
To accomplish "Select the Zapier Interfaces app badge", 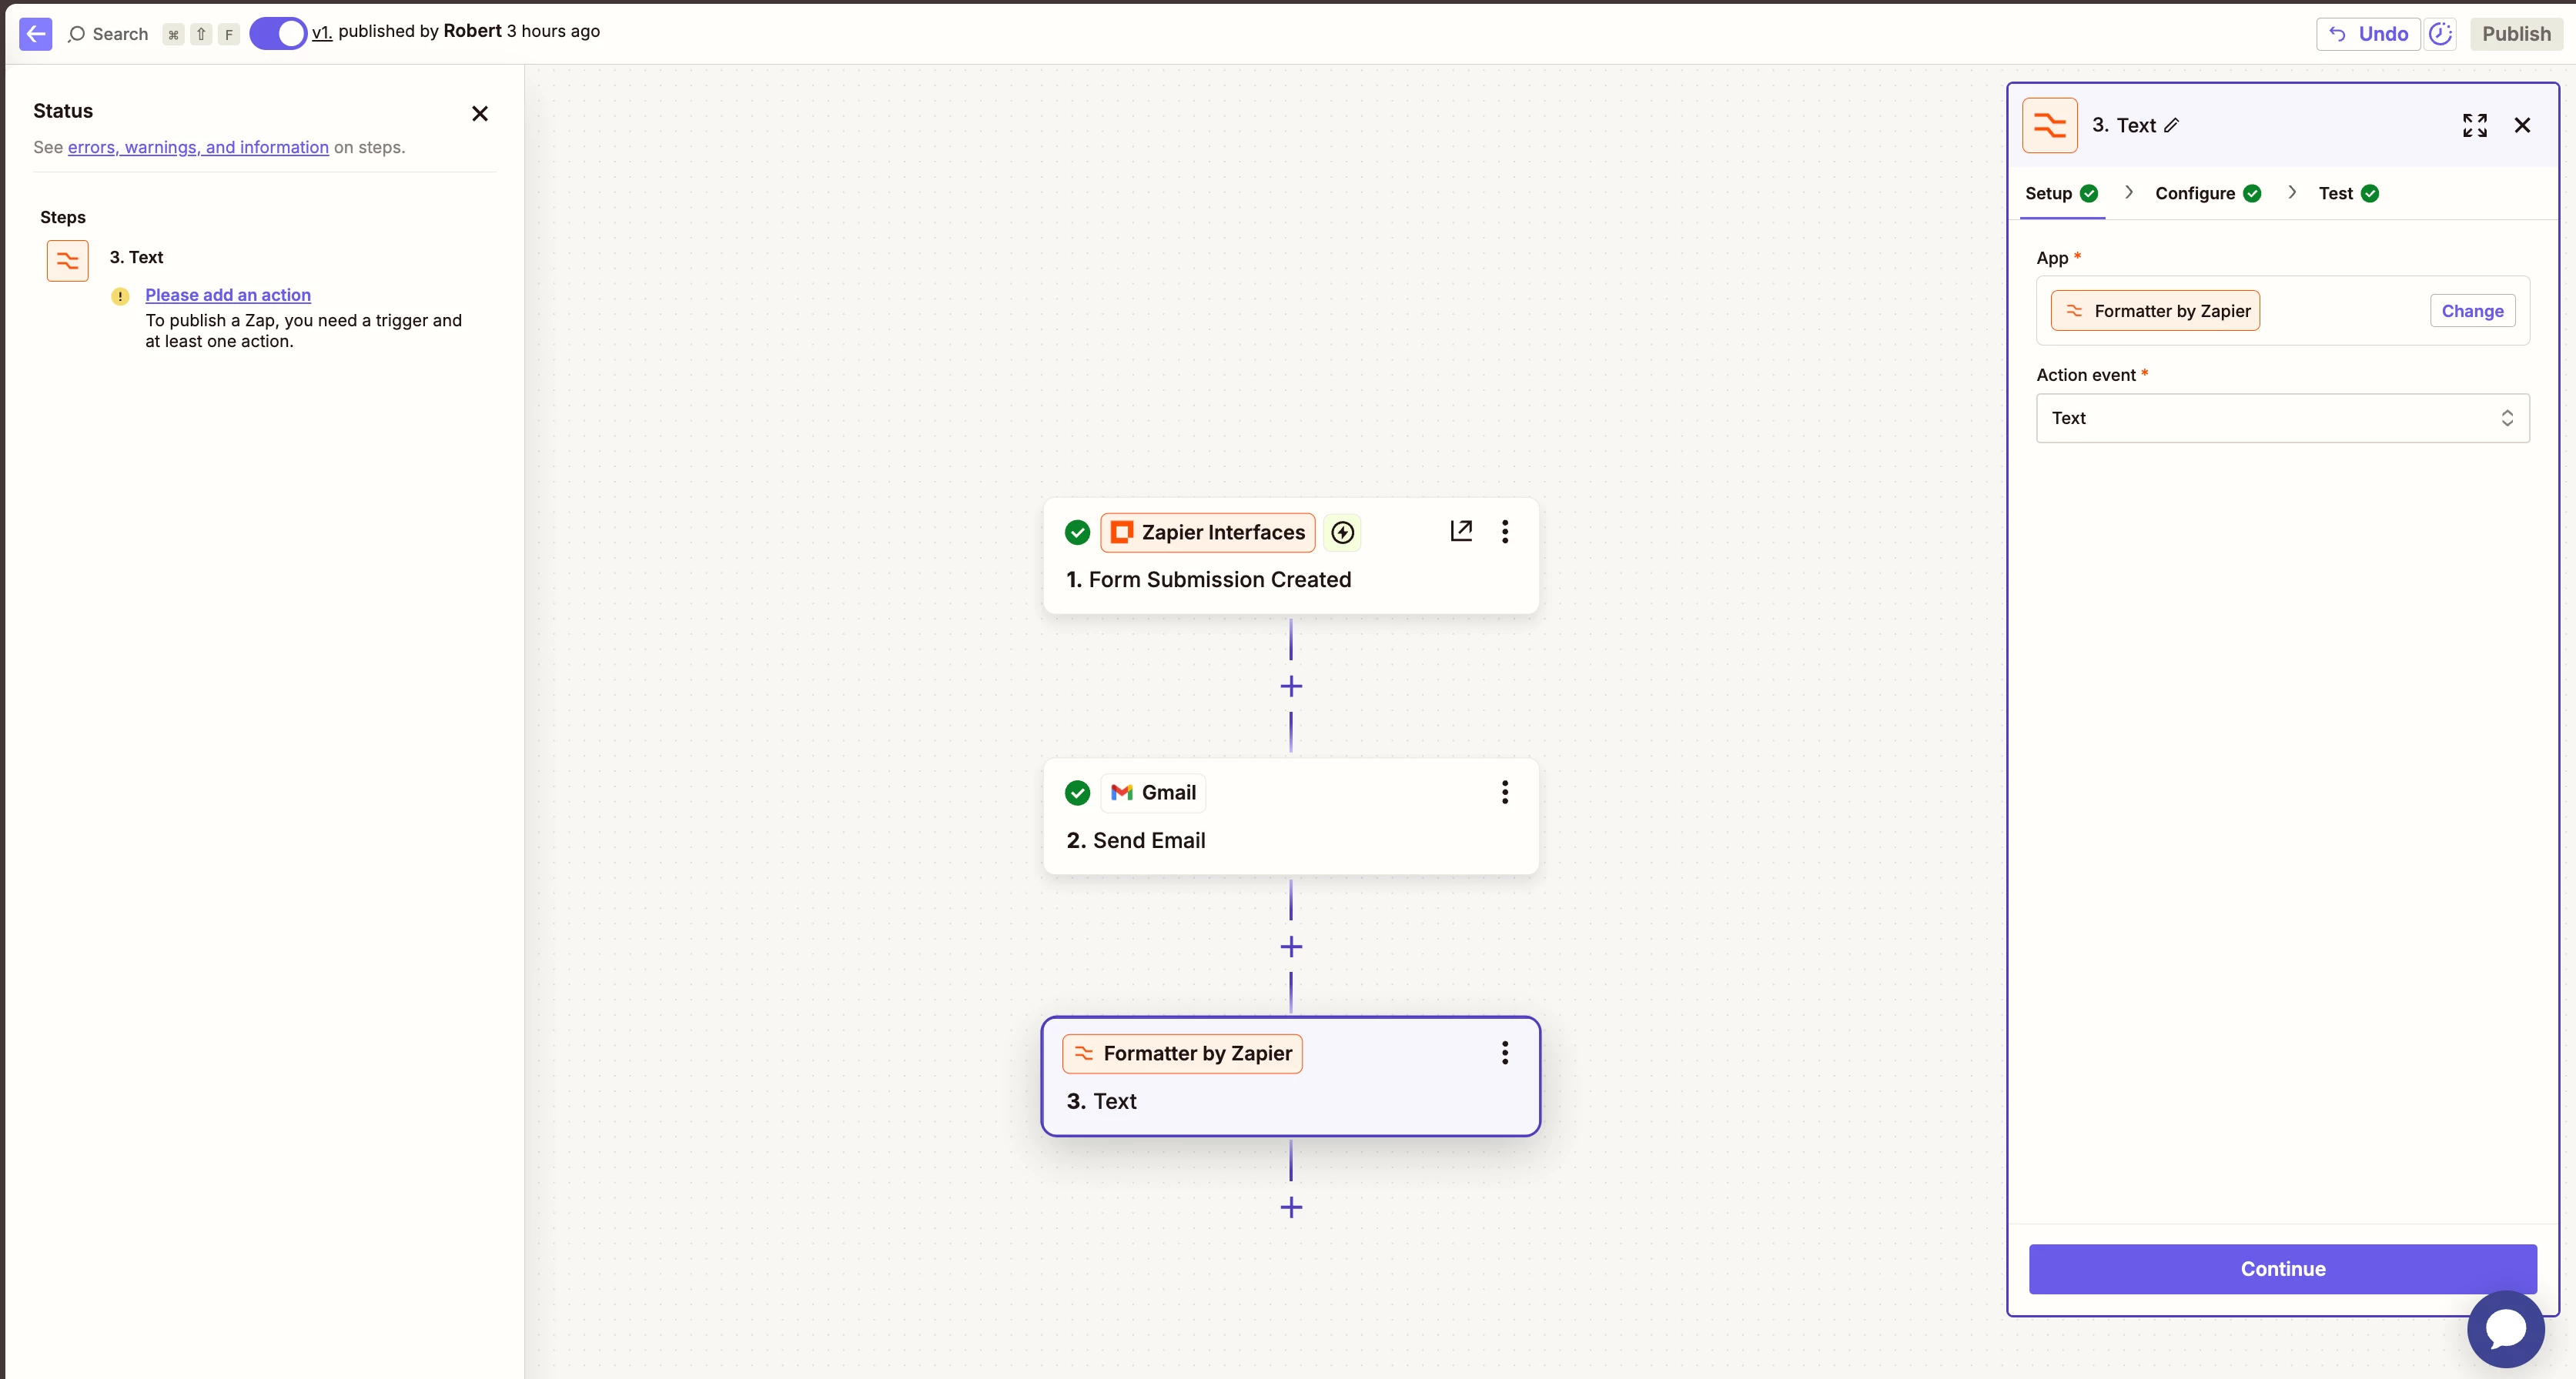I will [x=1207, y=533].
